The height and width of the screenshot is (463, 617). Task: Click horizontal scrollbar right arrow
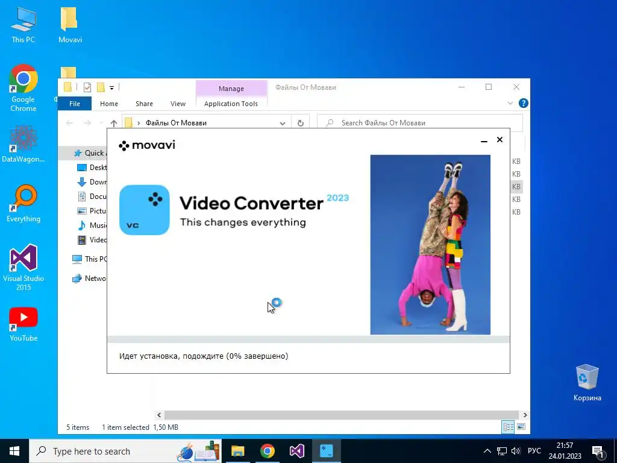click(525, 415)
